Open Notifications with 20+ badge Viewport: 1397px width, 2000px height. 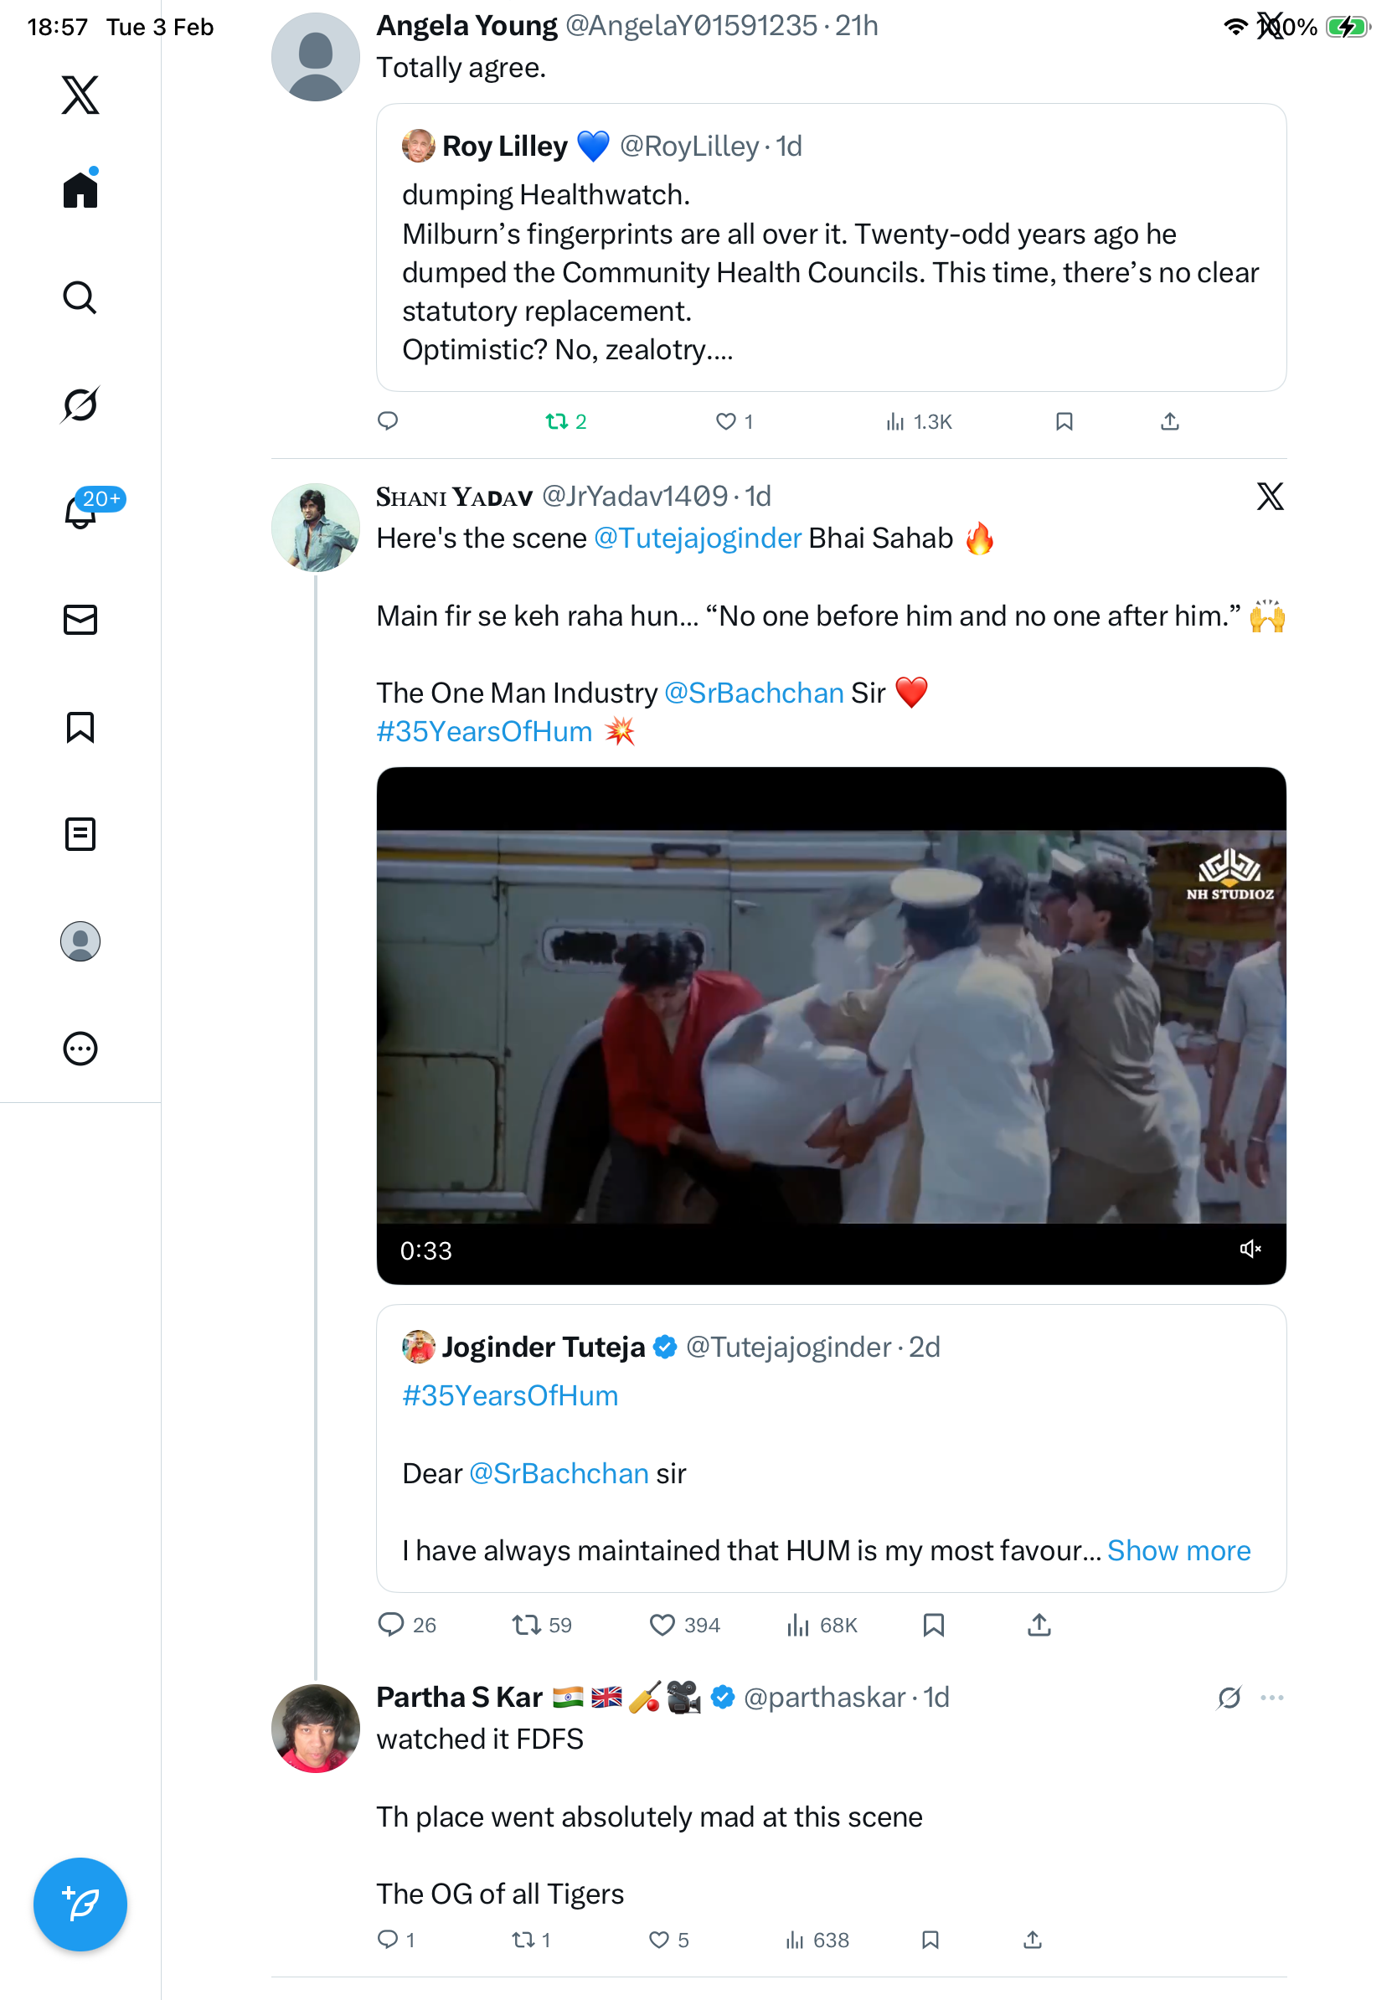click(x=80, y=513)
